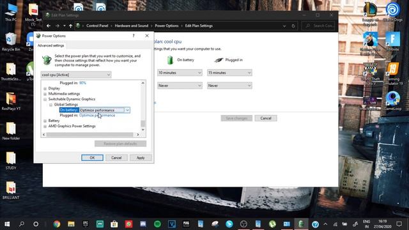Open the Plugged in Never dropdown
409x230 pixels.
click(x=229, y=86)
